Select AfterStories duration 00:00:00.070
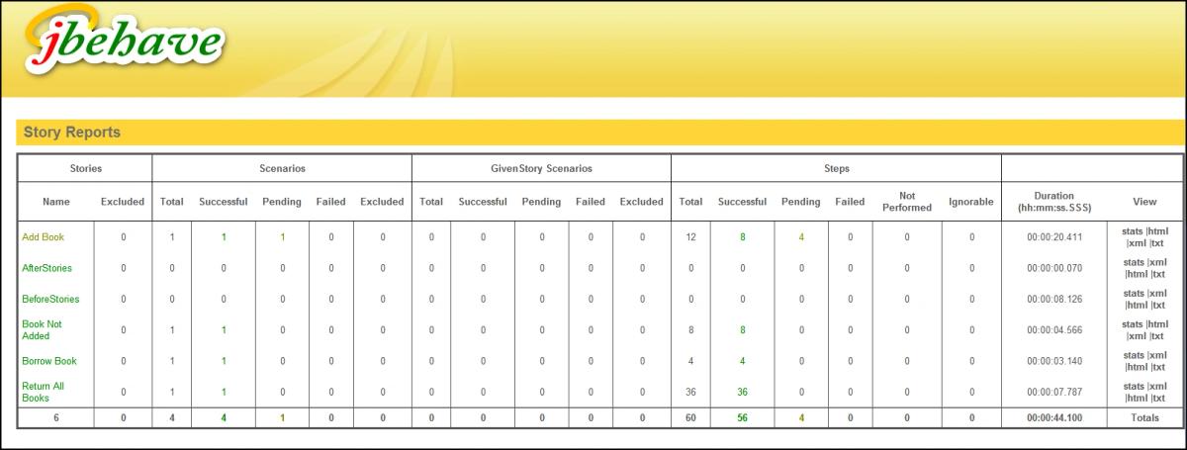Screen dimensions: 1187x450 1054,268
